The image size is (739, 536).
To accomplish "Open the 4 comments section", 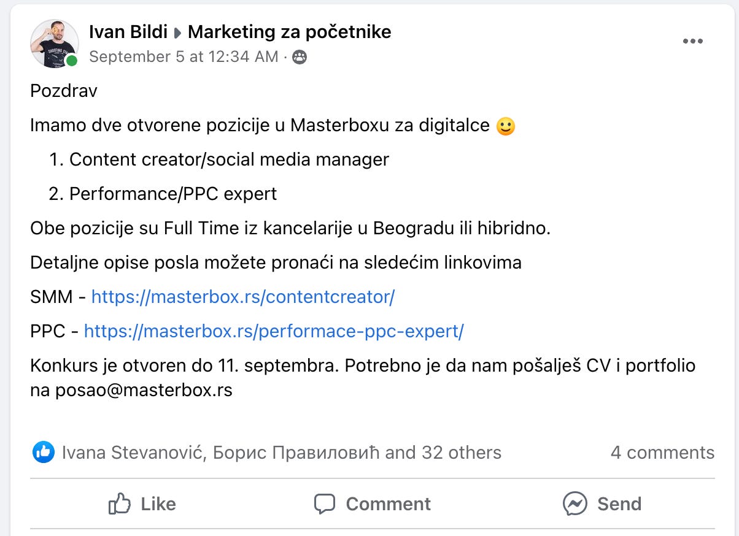I will (664, 453).
